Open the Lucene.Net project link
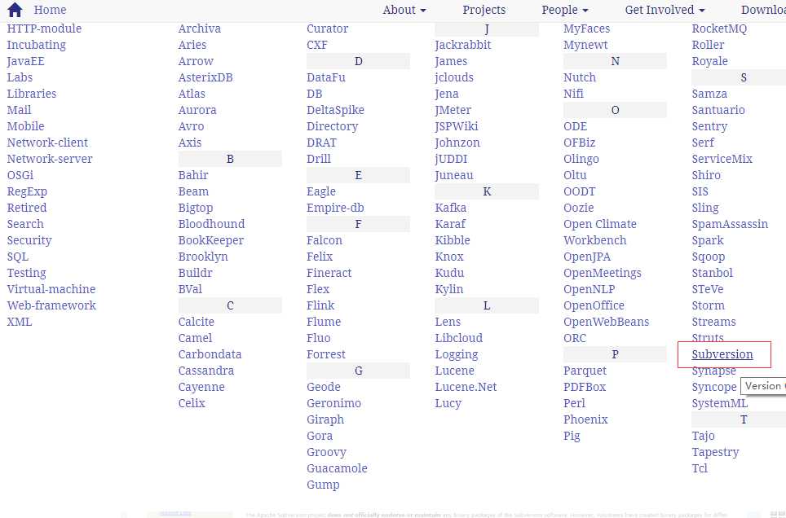 tap(466, 387)
